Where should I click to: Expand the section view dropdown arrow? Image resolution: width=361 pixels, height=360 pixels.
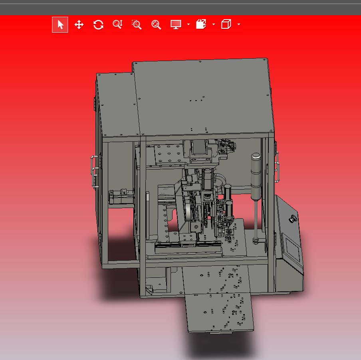[x=214, y=24]
